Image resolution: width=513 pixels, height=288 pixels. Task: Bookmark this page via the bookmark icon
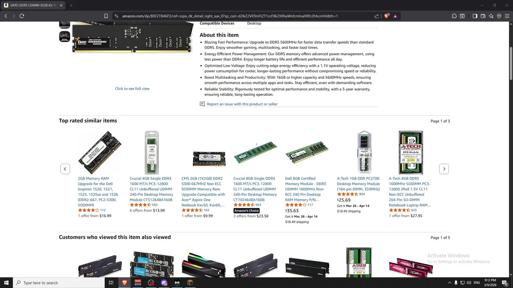click(x=106, y=16)
